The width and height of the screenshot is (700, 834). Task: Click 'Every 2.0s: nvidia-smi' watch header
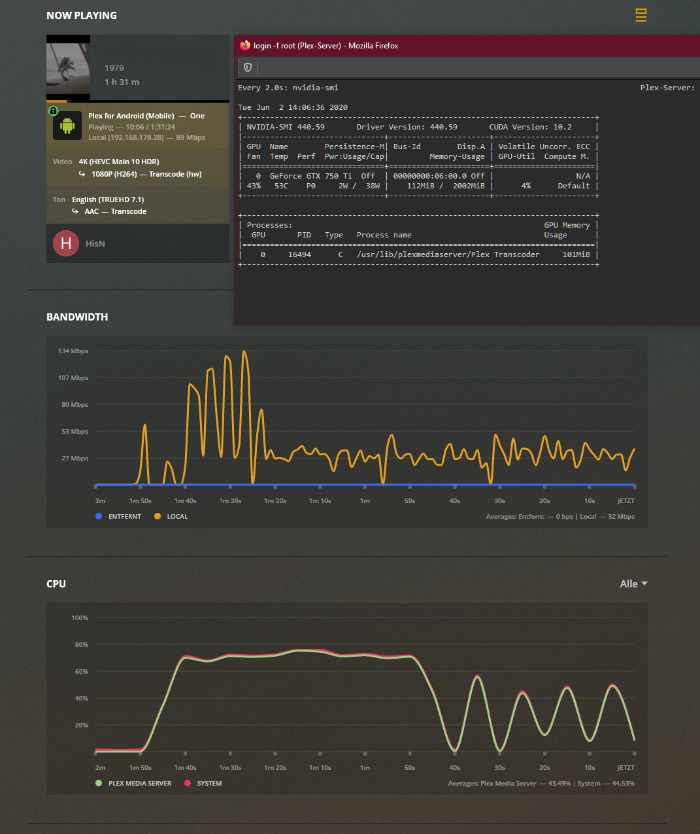[288, 88]
